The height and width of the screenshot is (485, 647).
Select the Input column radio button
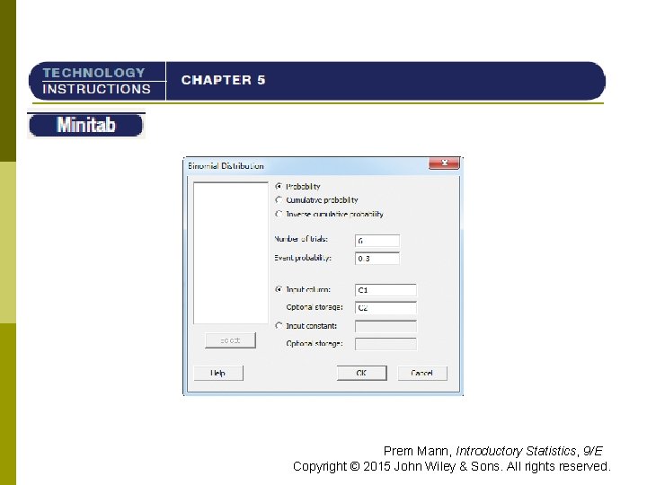pyautogui.click(x=279, y=289)
